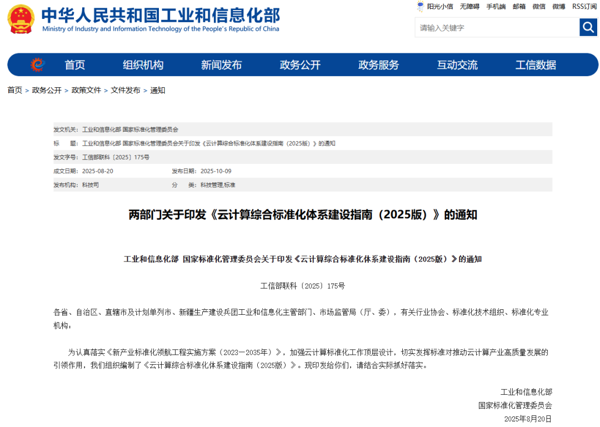Click the 邮箱 mailbox icon
The width and height of the screenshot is (600, 427).
(519, 7)
